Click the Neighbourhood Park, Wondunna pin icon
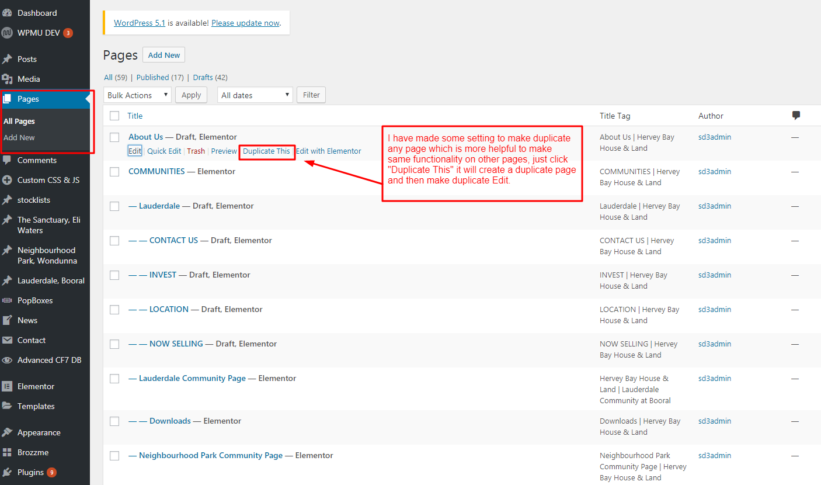821x485 pixels. coord(7,250)
